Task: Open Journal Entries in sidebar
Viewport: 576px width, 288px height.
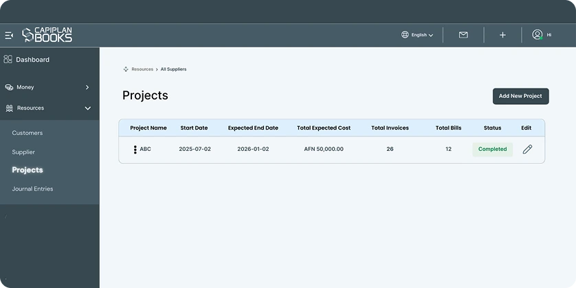Action: (33, 189)
